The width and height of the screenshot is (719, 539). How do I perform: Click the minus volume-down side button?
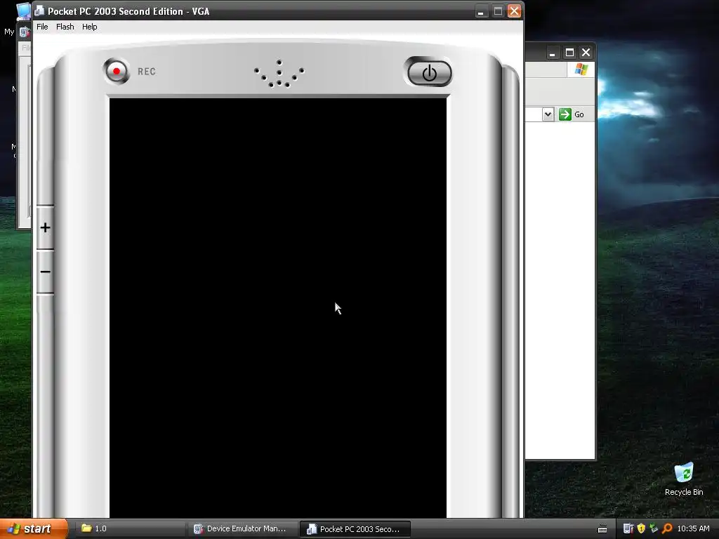coord(45,272)
